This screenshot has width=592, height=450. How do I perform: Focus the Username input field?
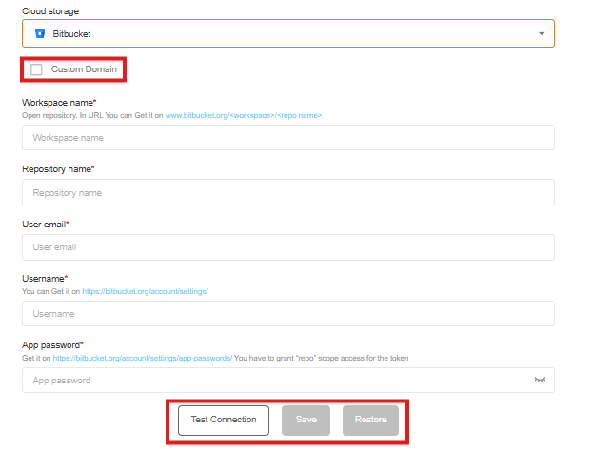287,313
